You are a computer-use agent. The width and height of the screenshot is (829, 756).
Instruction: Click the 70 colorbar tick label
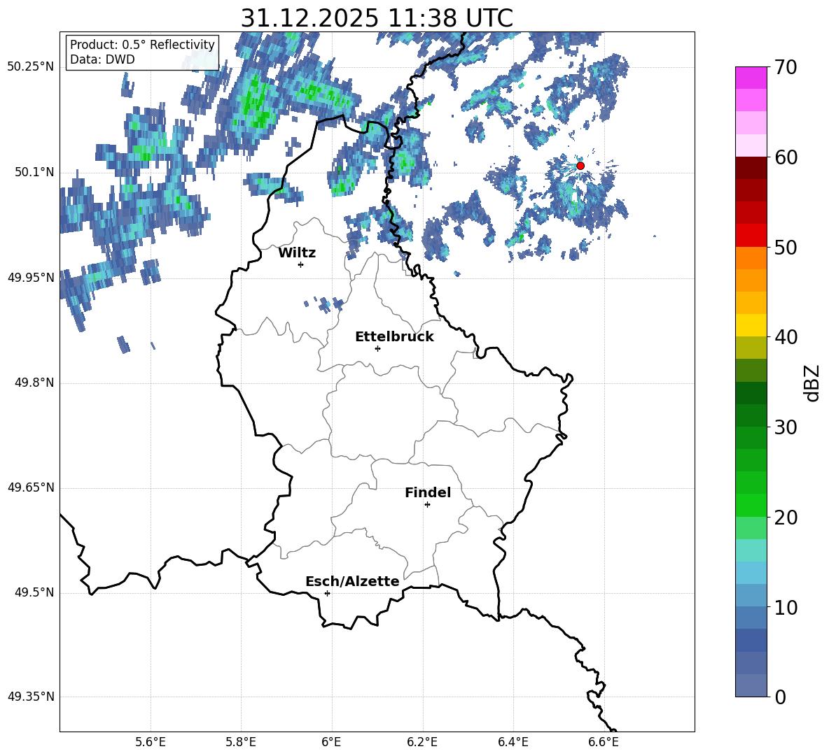pyautogui.click(x=786, y=68)
